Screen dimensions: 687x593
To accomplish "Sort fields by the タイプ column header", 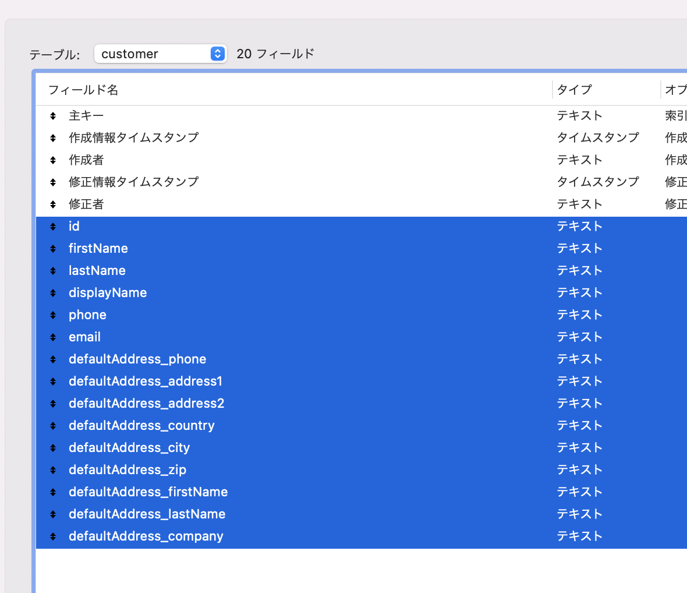I will (x=573, y=90).
